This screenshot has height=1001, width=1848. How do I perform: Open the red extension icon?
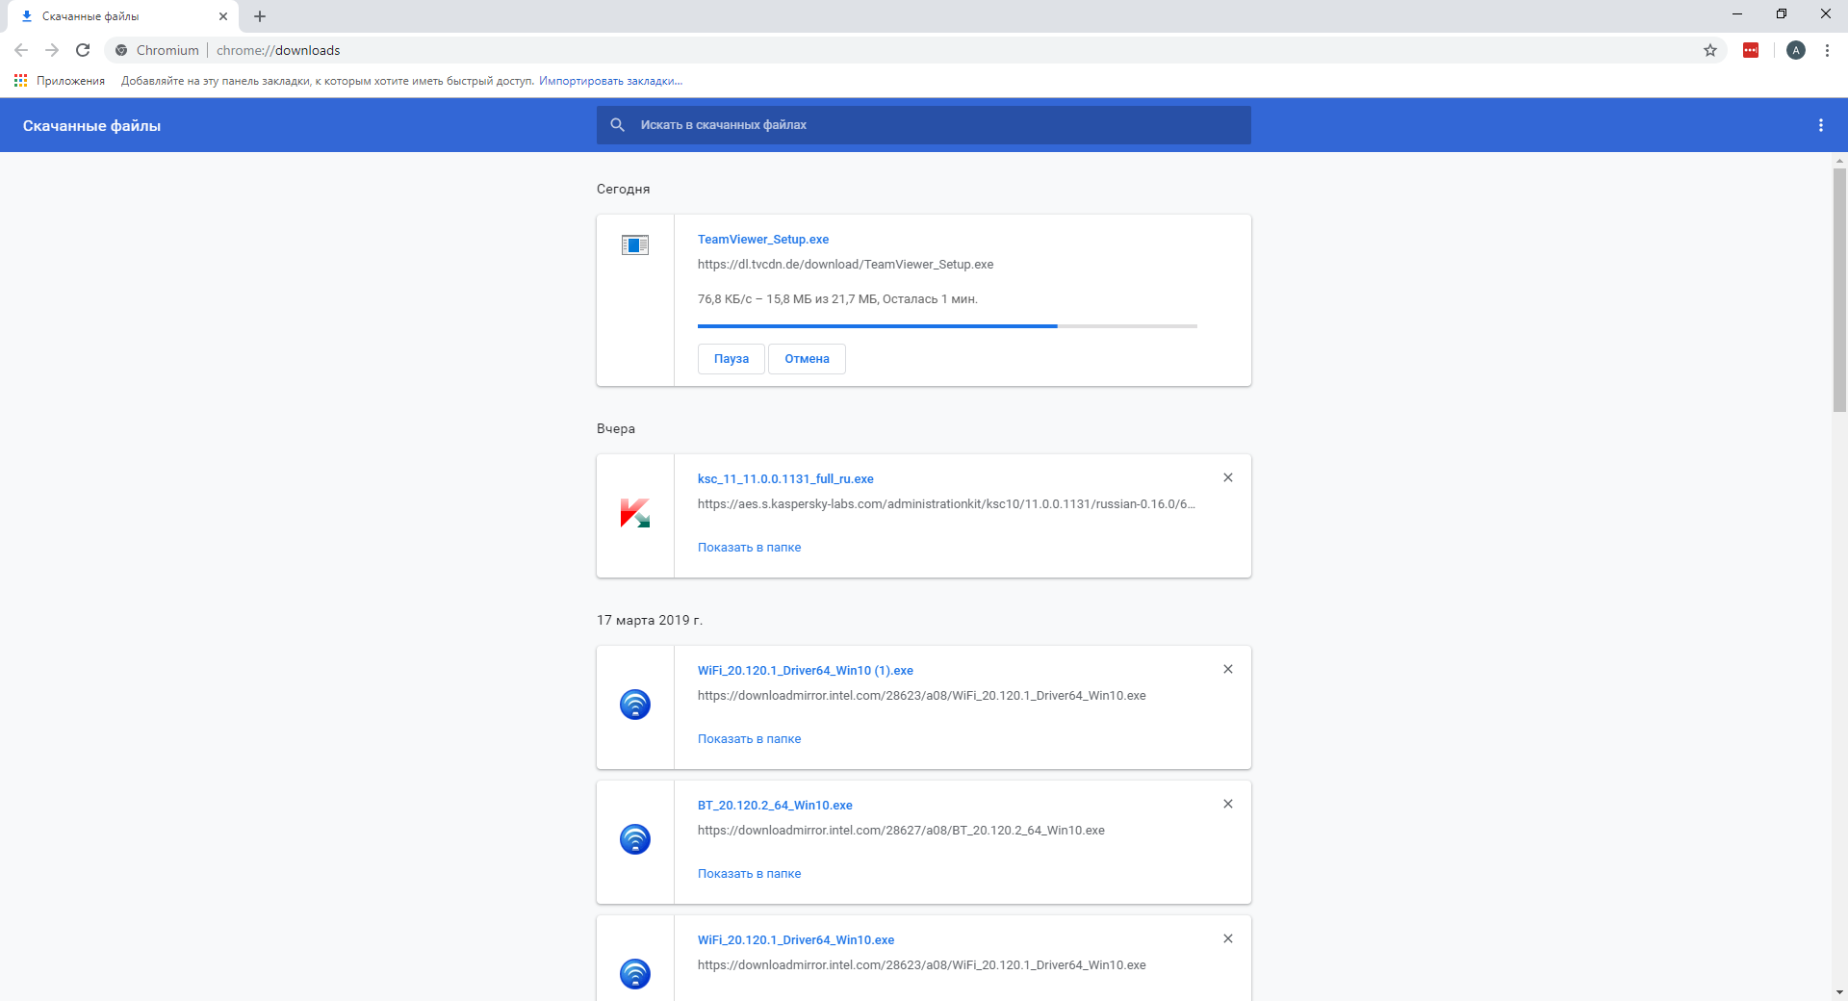tap(1751, 50)
